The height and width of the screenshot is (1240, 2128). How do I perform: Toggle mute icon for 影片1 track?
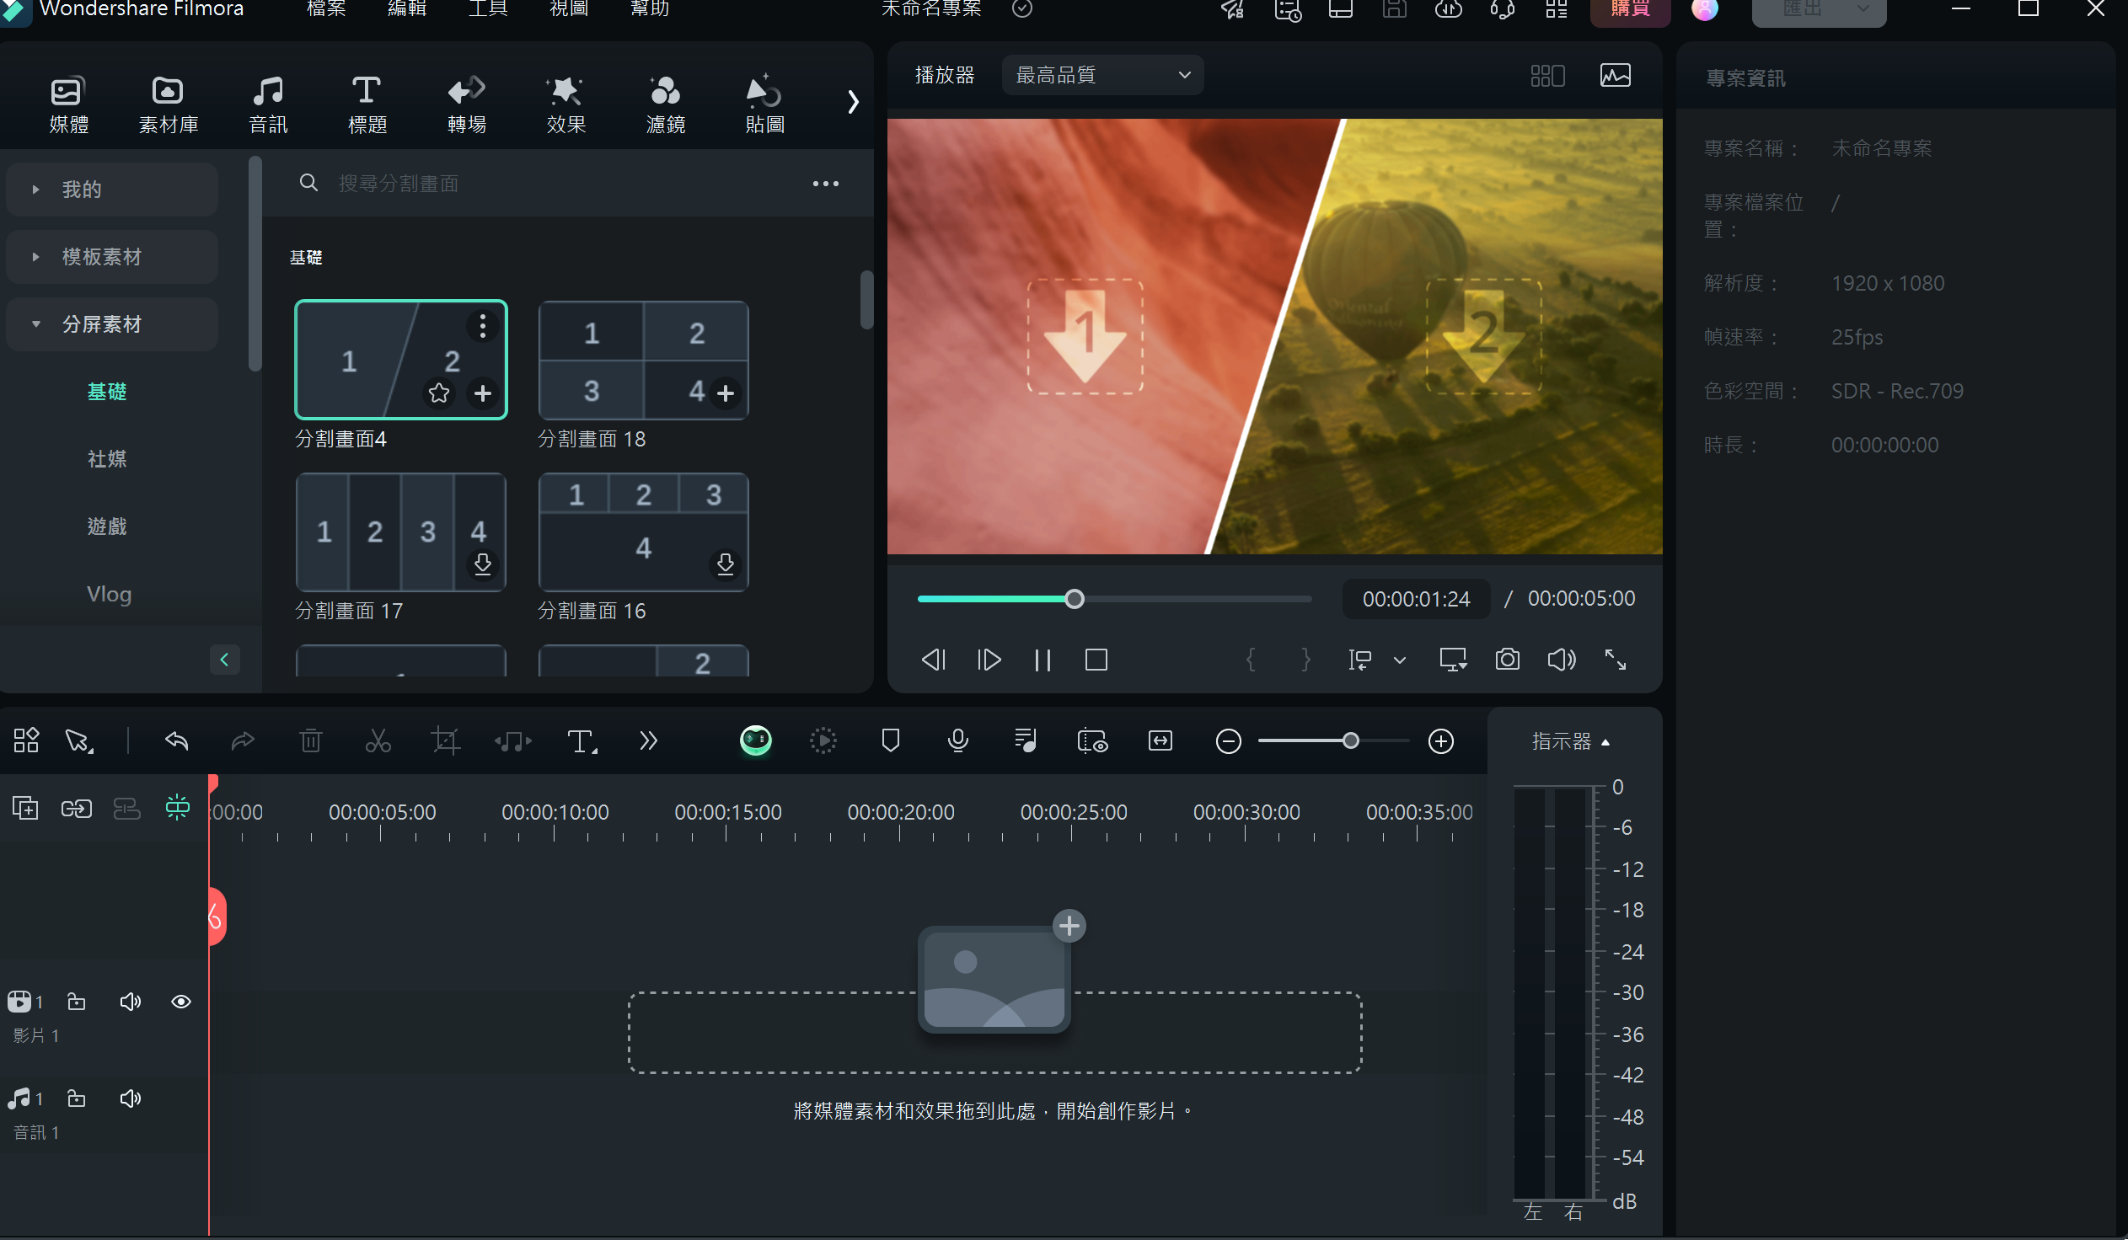click(x=130, y=1004)
